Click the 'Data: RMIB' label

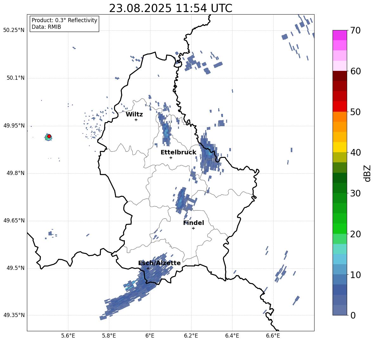(46, 27)
